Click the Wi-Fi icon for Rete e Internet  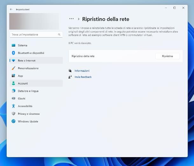(13, 61)
